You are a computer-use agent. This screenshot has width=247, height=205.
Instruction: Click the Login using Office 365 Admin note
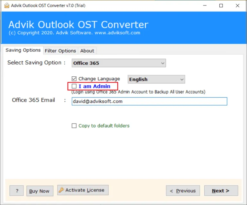pos(138,92)
